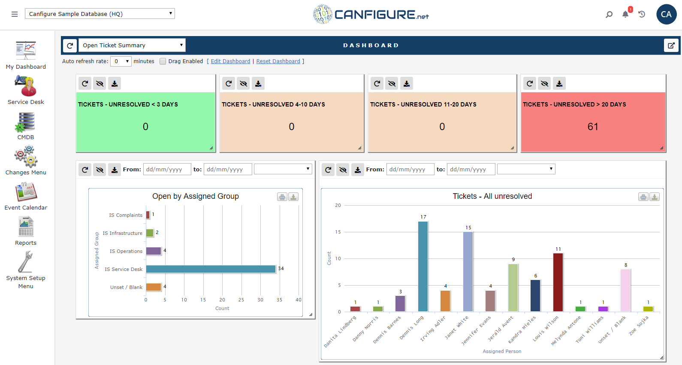The width and height of the screenshot is (682, 365).
Task: Open dashboard in new window icon
Action: tap(671, 45)
